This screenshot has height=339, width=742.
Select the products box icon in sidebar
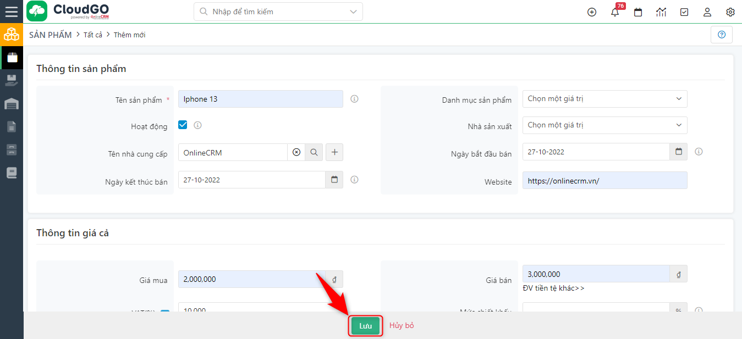tap(12, 57)
